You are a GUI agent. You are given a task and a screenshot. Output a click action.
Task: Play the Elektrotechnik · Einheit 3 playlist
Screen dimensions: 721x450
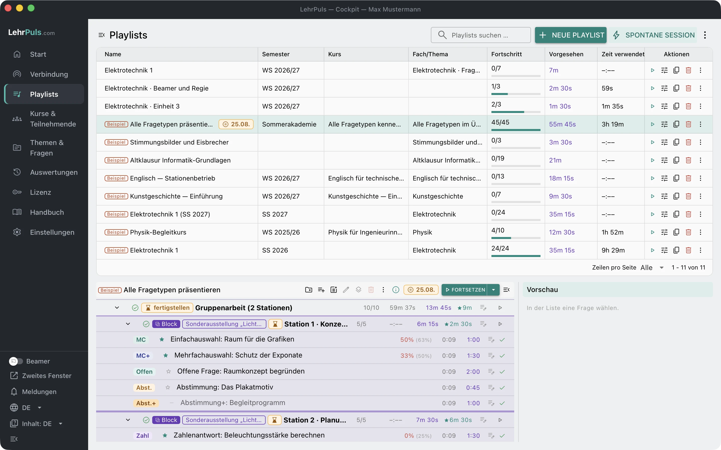point(652,106)
